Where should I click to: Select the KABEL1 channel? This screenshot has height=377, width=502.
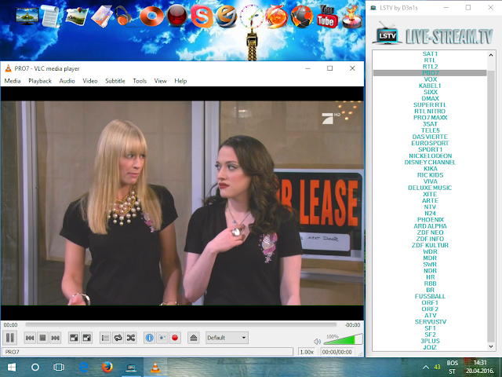click(430, 86)
